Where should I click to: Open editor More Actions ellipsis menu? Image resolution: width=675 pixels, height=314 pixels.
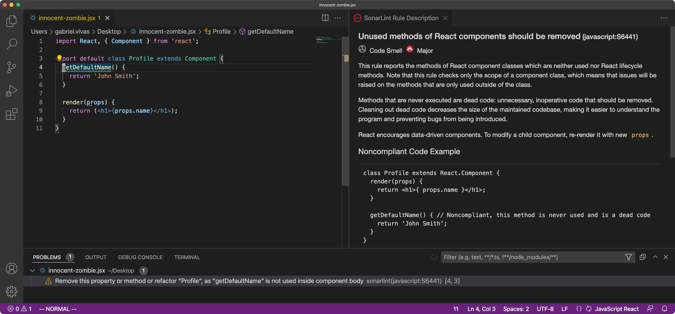pos(337,18)
